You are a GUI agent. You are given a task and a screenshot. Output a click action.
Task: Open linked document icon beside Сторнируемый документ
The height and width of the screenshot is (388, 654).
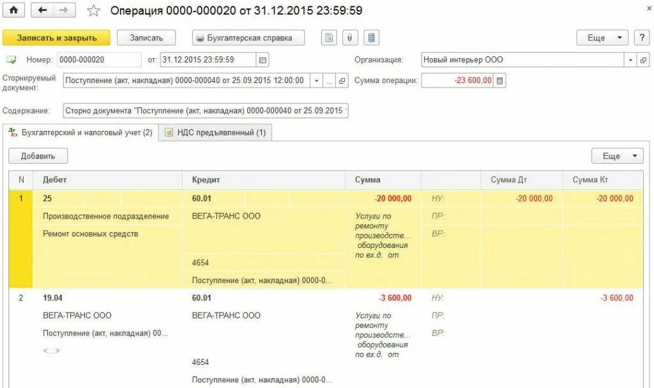point(342,81)
